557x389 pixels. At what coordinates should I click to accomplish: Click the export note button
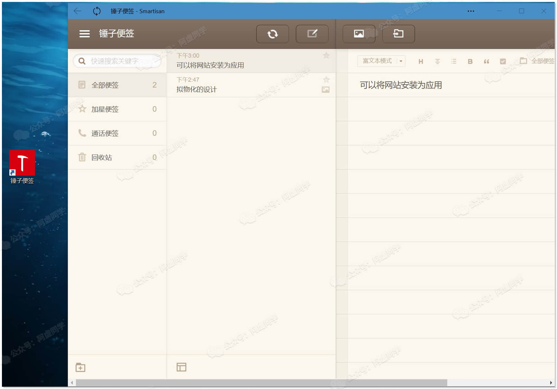398,34
